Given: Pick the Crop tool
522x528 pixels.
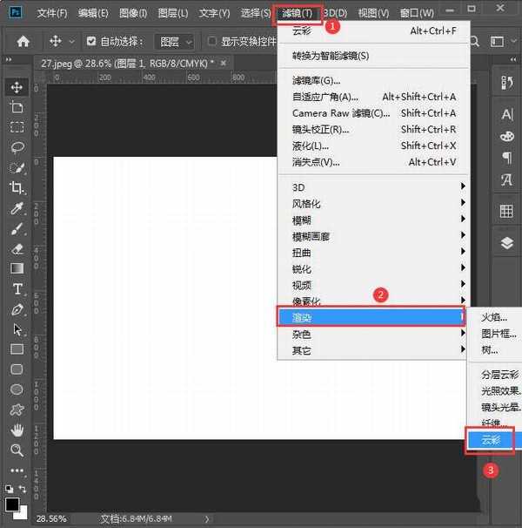Looking at the screenshot, I should [17, 187].
